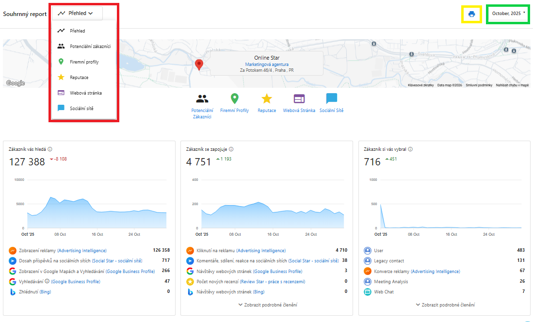
Task: Open the Marketingová agentura link
Action: (267, 64)
